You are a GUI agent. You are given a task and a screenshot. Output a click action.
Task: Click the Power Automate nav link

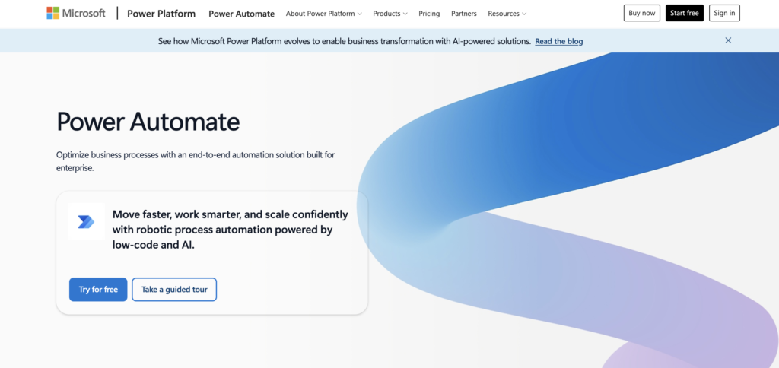(241, 14)
